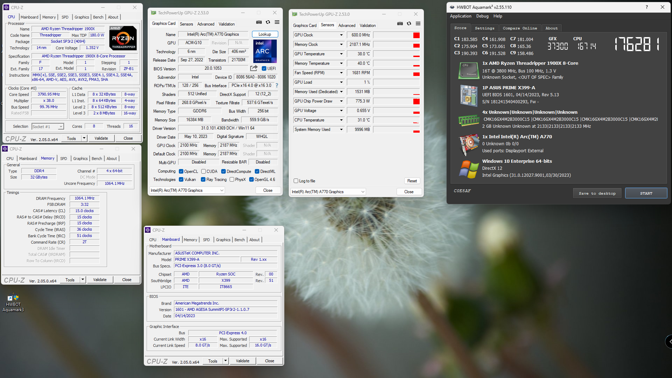Click the GPU Name field showing Intel Arc A770
Screen dimensions: 672x378
[213, 34]
